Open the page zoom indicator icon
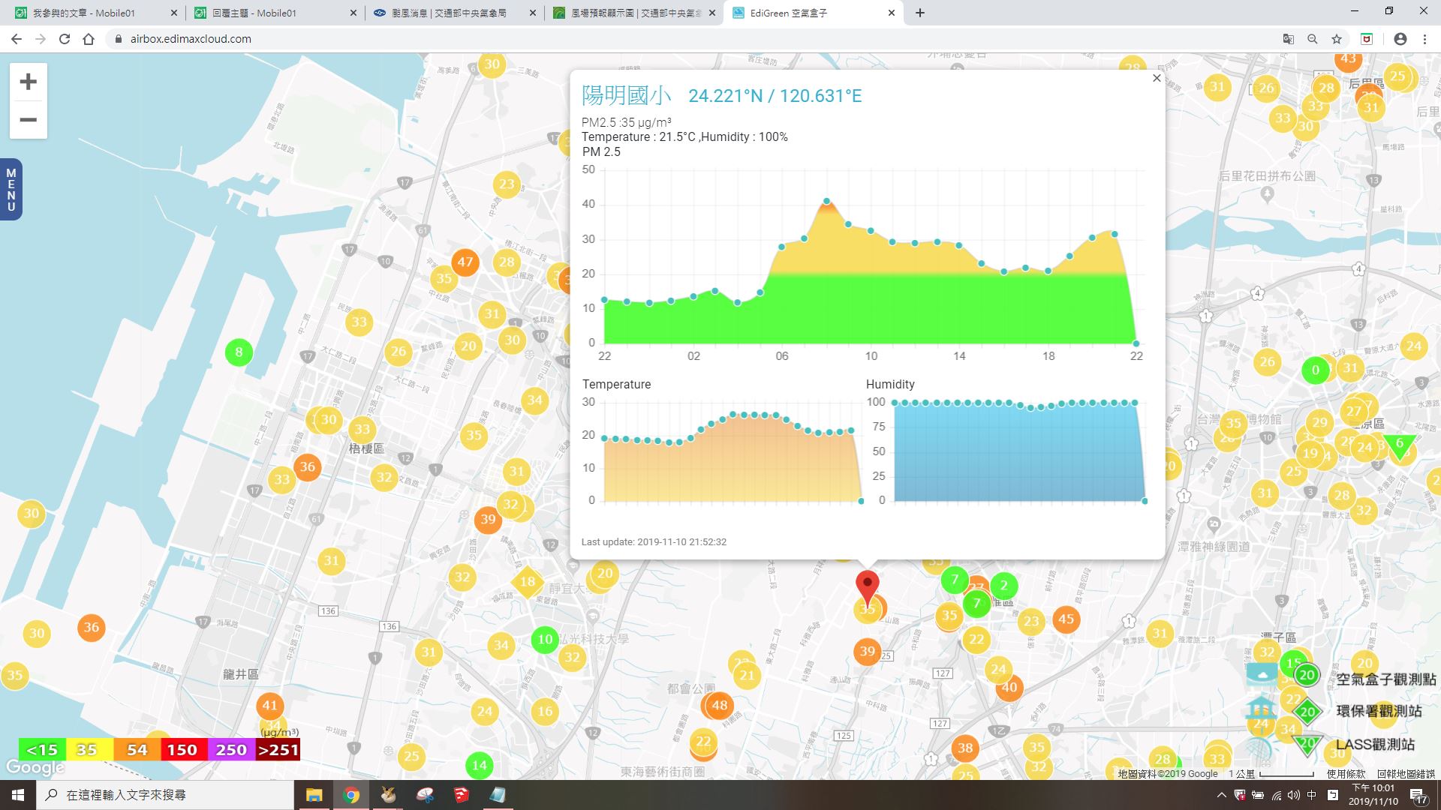The image size is (1441, 810). [x=1313, y=39]
